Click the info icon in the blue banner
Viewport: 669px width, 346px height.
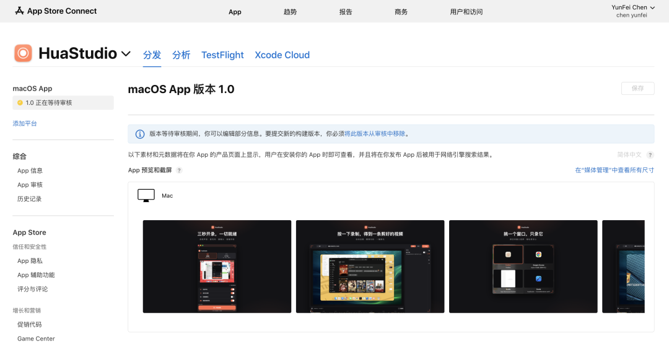coord(140,134)
